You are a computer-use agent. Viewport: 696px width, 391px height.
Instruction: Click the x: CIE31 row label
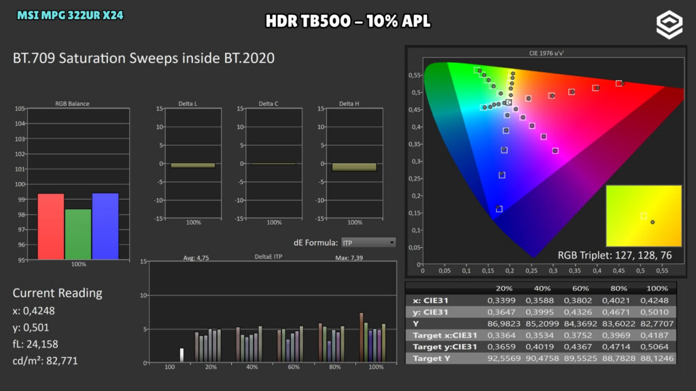tap(430, 300)
